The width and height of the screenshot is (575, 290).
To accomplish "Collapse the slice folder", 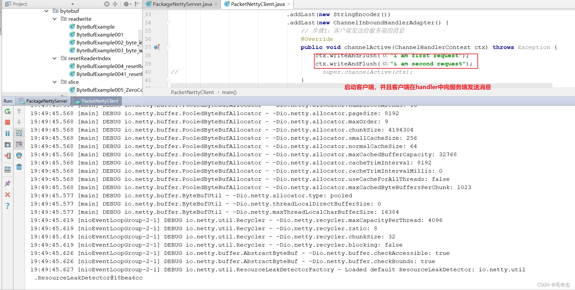I will (55, 82).
